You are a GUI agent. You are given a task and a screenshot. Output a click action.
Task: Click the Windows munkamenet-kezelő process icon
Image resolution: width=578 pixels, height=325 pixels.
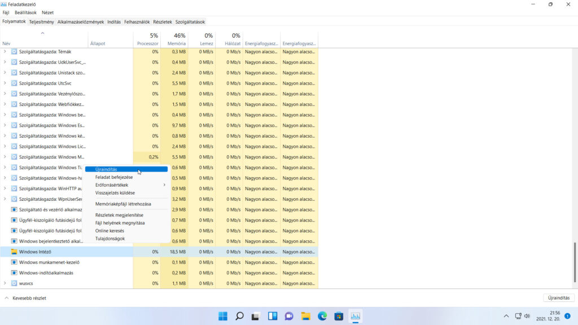point(14,262)
